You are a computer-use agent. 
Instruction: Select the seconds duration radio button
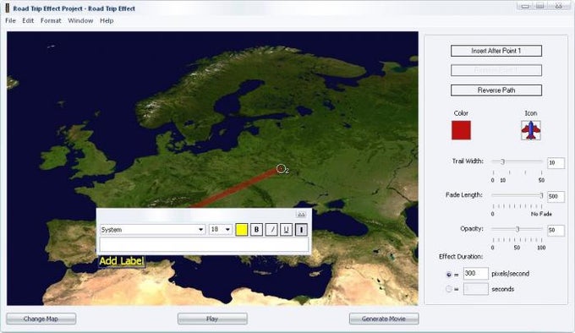pyautogui.click(x=448, y=289)
